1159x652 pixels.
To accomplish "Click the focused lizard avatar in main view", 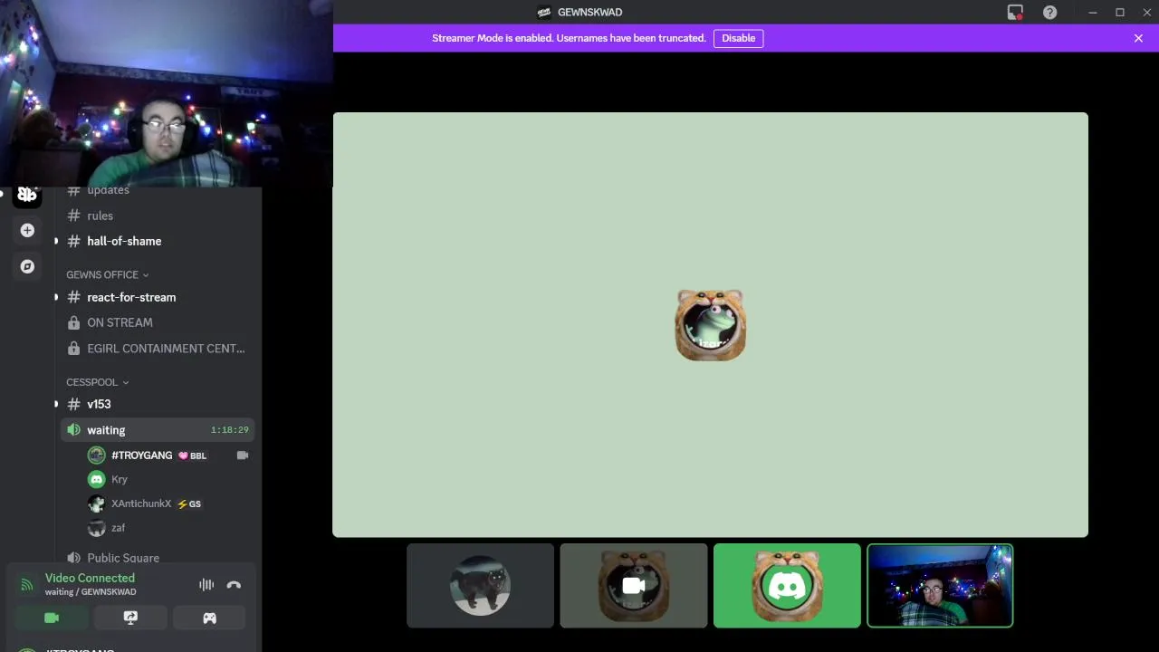I will click(x=711, y=325).
